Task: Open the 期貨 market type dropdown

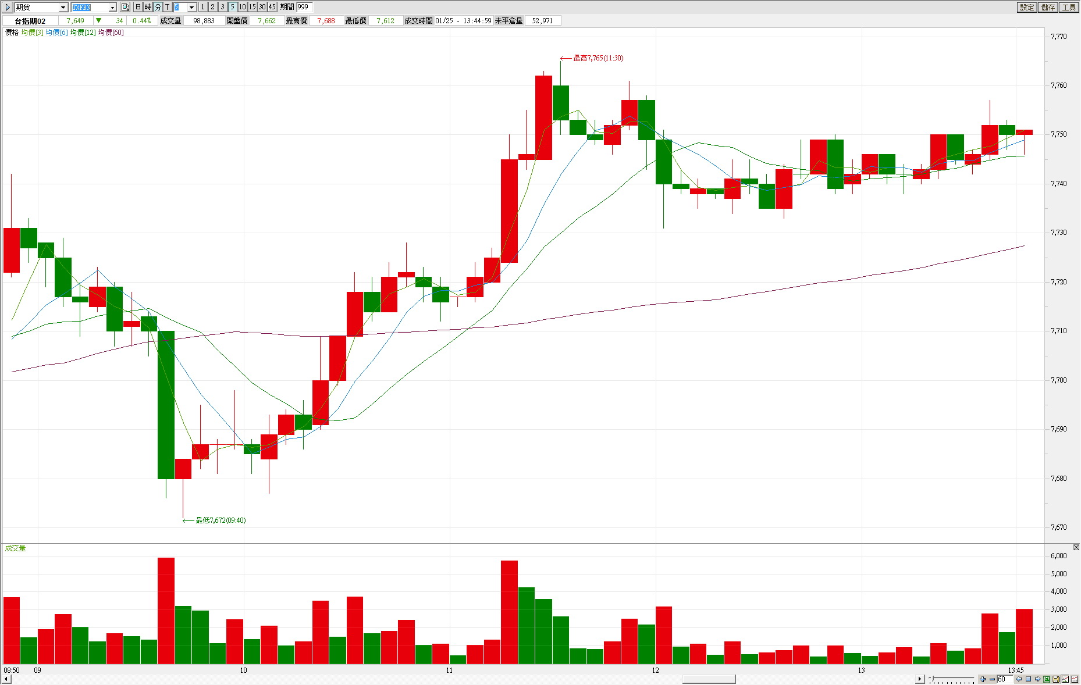Action: (63, 8)
